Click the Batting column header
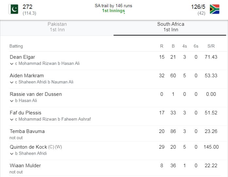The image size is (228, 177). (x=16, y=46)
